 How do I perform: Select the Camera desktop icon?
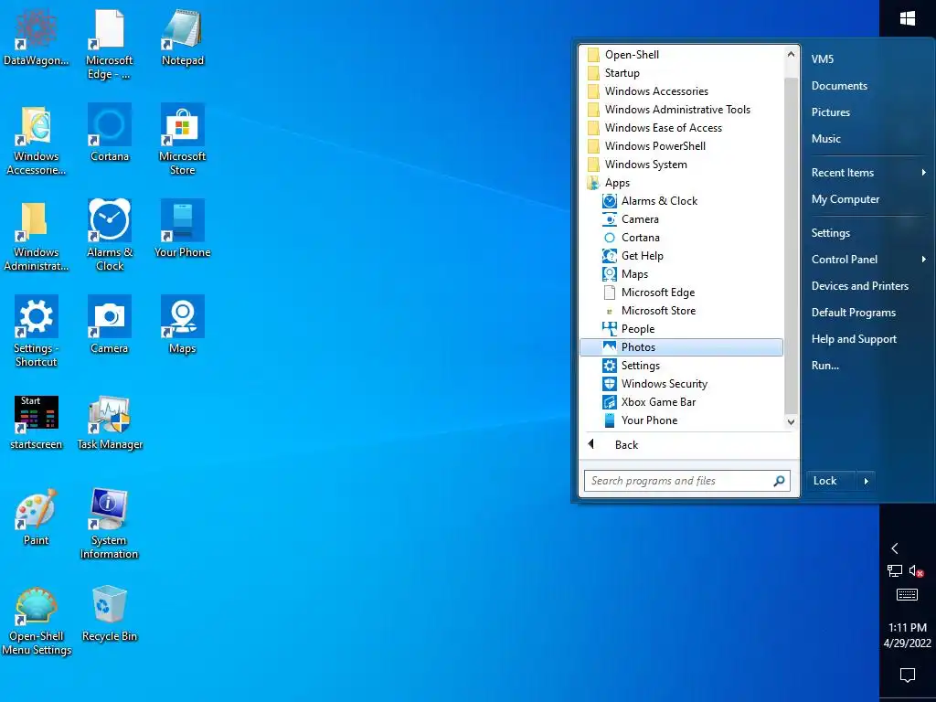pos(110,324)
